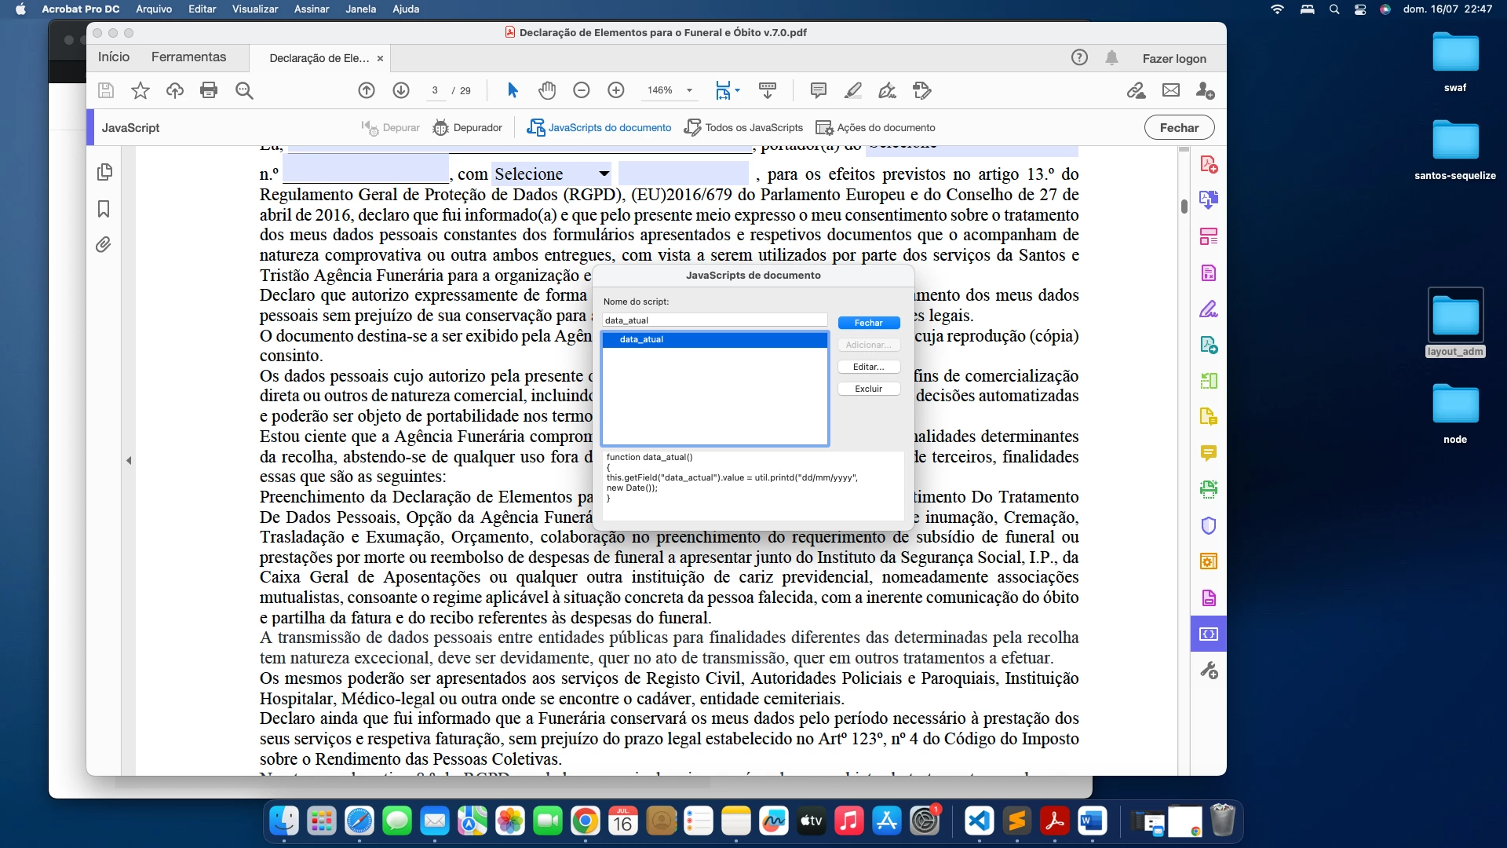Image resolution: width=1507 pixels, height=848 pixels.
Task: Open page thumbnails panel icon
Action: tap(104, 172)
